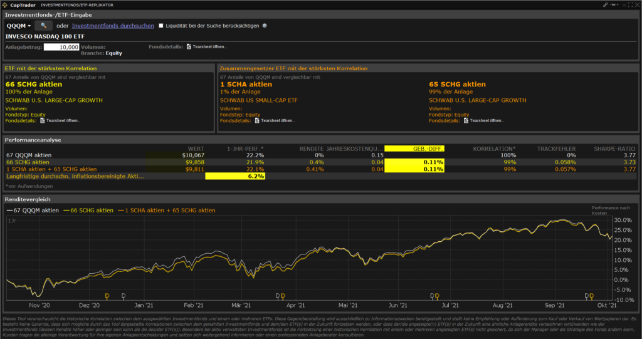Click the yellow dividend marker before Okt '21
This screenshot has height=339, width=642.
click(591, 296)
